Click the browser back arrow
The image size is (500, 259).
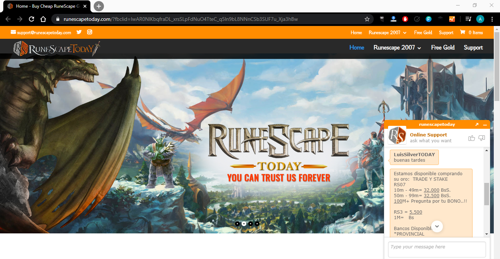[x=8, y=19]
